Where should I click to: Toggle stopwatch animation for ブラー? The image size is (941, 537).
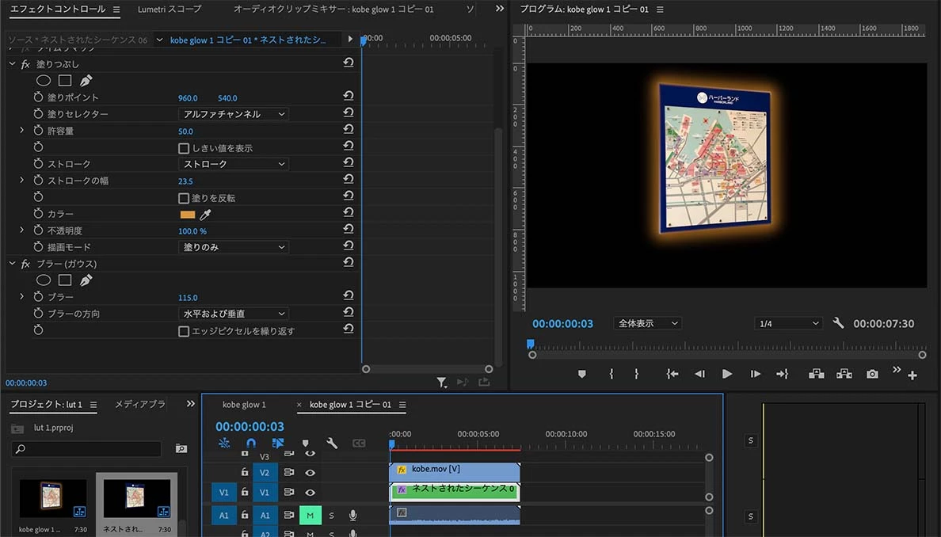coord(38,296)
